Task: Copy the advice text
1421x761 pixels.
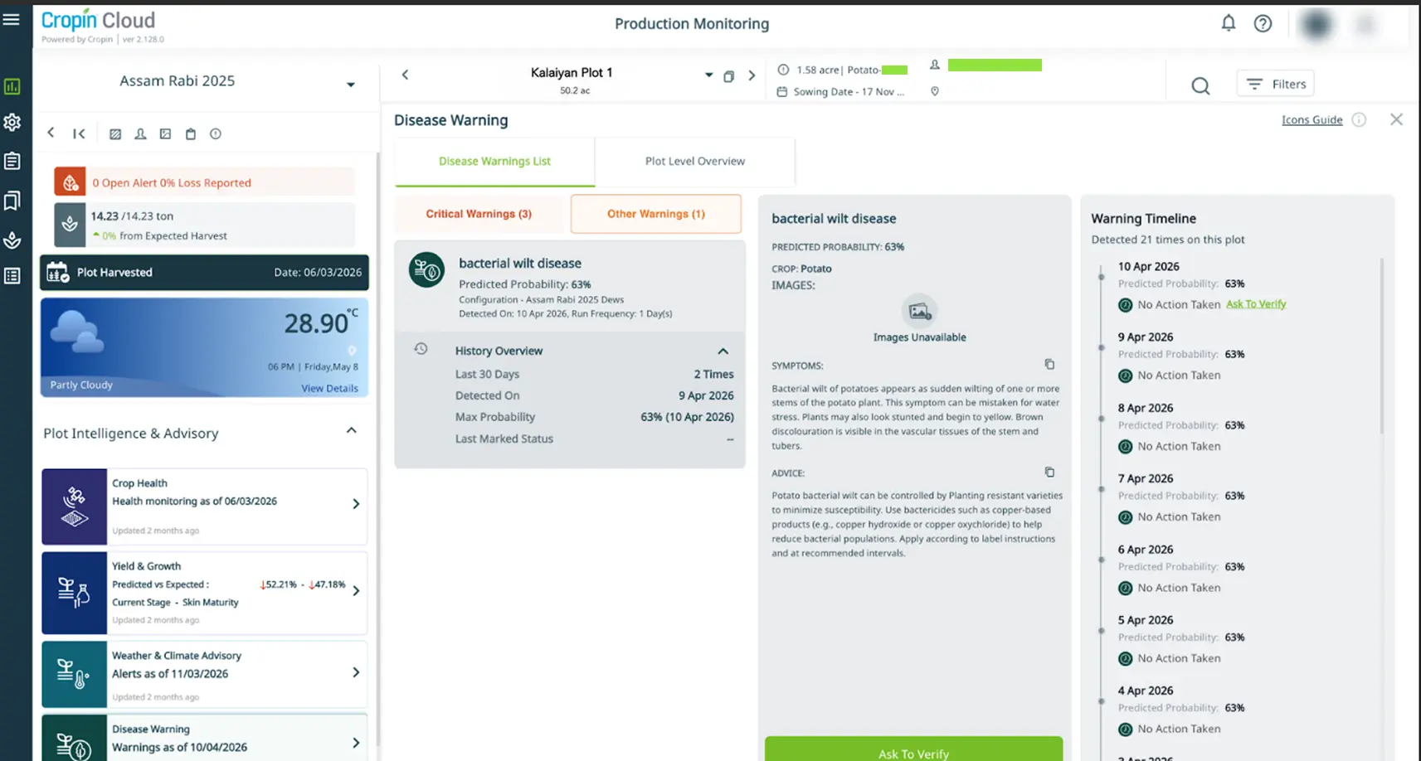Action: click(1049, 473)
